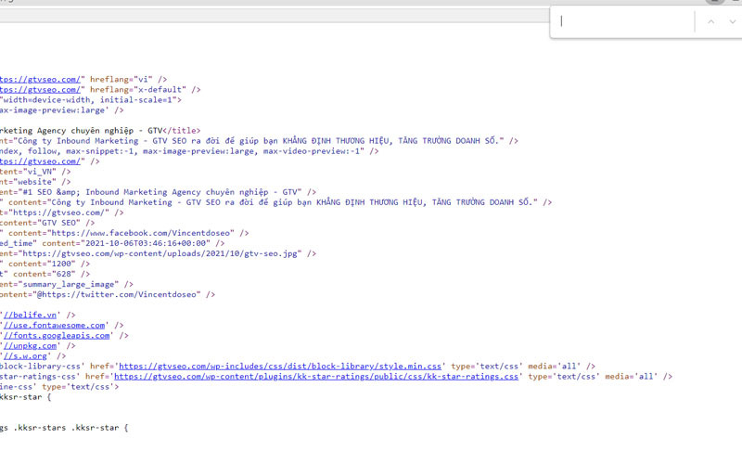This screenshot has height=464, width=742.
Task: Open the kk-star-ratings.css stylesheet link
Action: coord(316,377)
